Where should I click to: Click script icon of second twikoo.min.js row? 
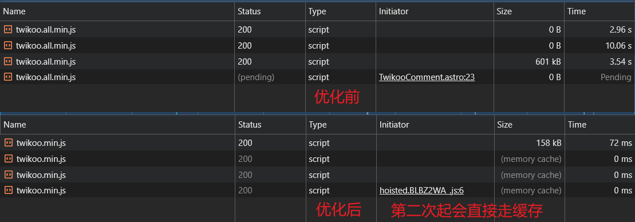[8, 159]
